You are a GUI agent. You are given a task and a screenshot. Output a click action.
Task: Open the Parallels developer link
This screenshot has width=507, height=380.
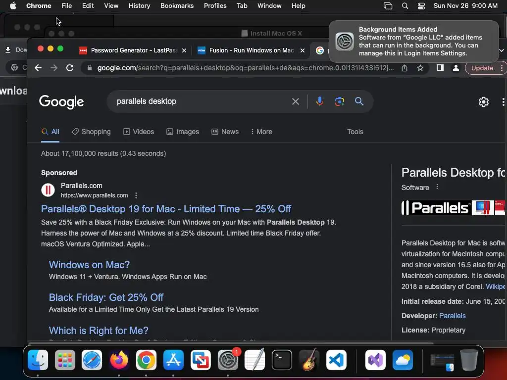click(x=453, y=316)
